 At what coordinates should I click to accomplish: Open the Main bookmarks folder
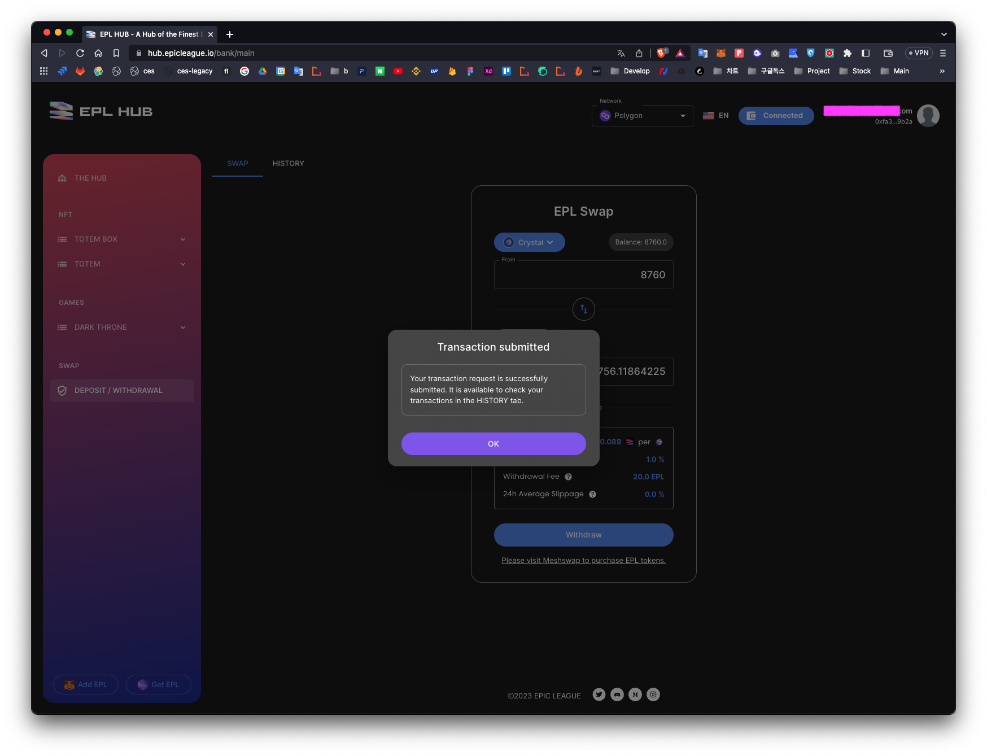(895, 71)
